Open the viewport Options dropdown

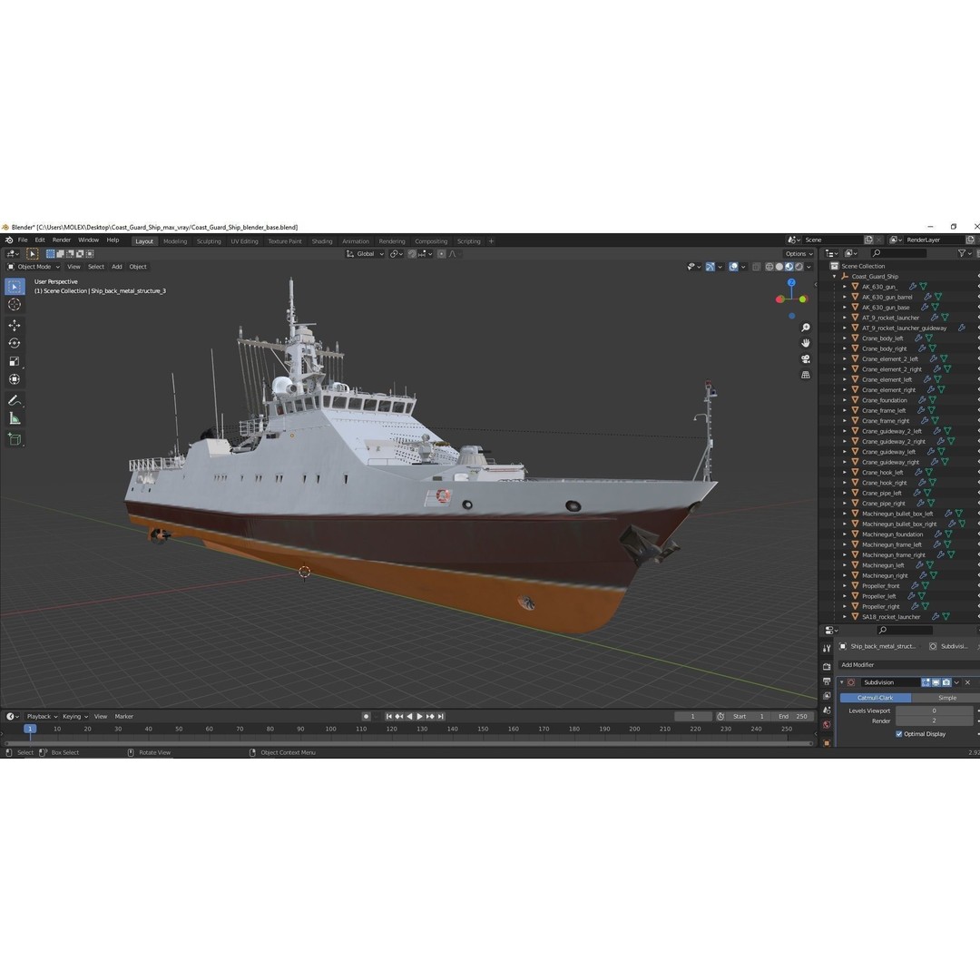[799, 254]
